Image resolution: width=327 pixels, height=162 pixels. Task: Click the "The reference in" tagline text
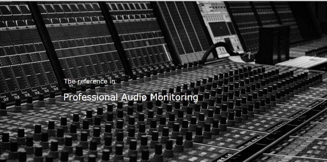[x=89, y=81]
